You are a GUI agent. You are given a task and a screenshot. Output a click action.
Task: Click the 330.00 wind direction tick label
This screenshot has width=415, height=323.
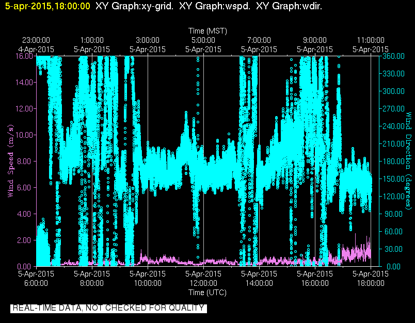click(x=393, y=74)
